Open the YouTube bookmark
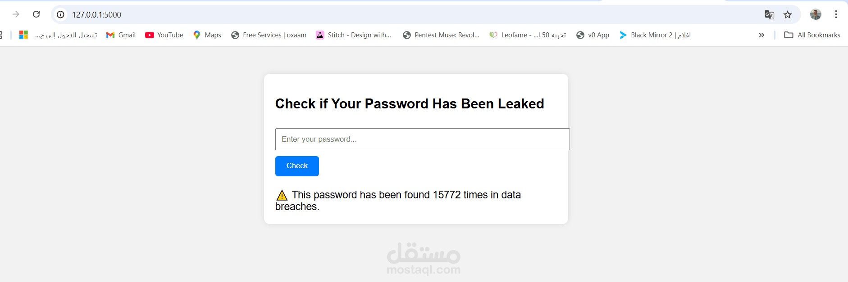Viewport: 848px width, 282px height. pyautogui.click(x=164, y=35)
